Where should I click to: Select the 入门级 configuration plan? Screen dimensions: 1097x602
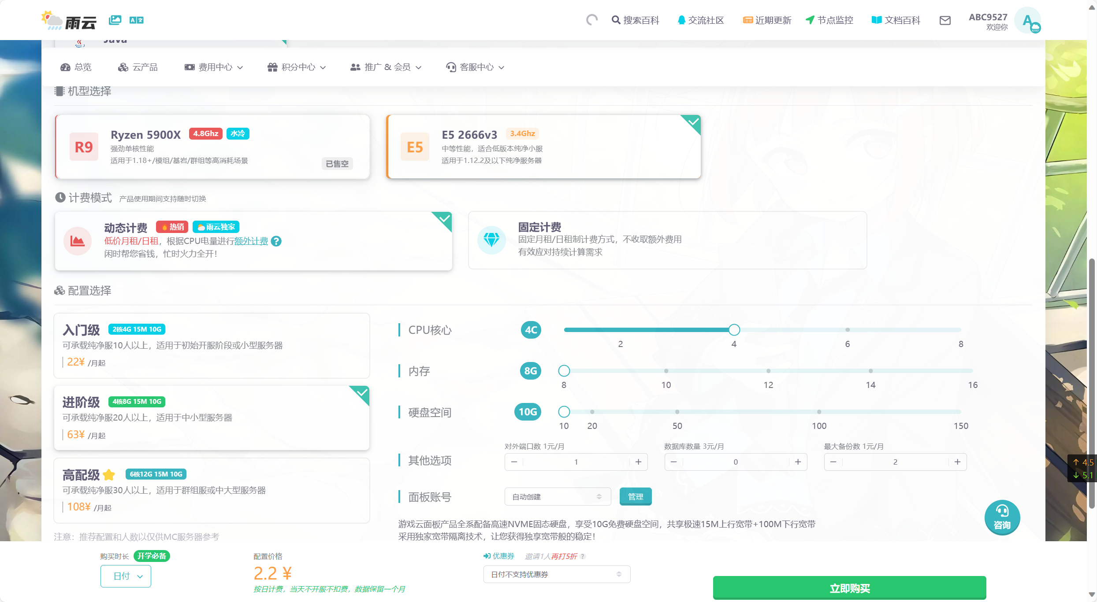pyautogui.click(x=212, y=346)
